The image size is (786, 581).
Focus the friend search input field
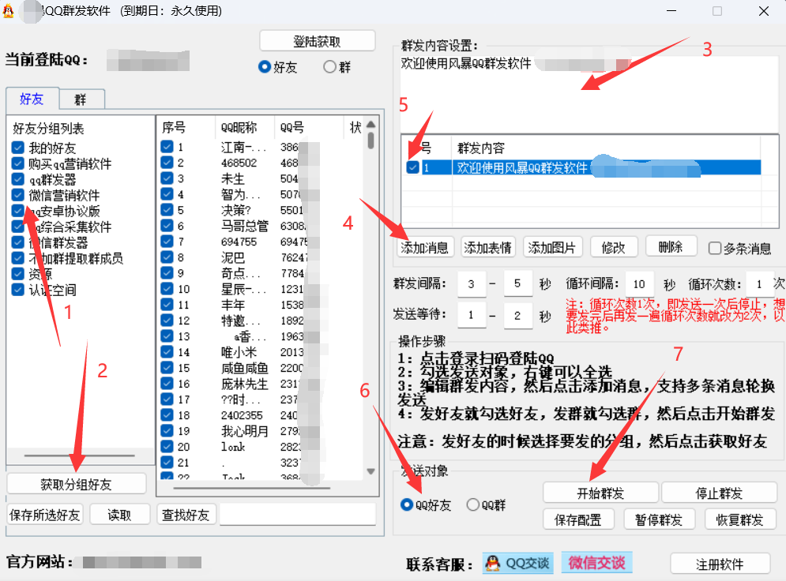coord(298,514)
